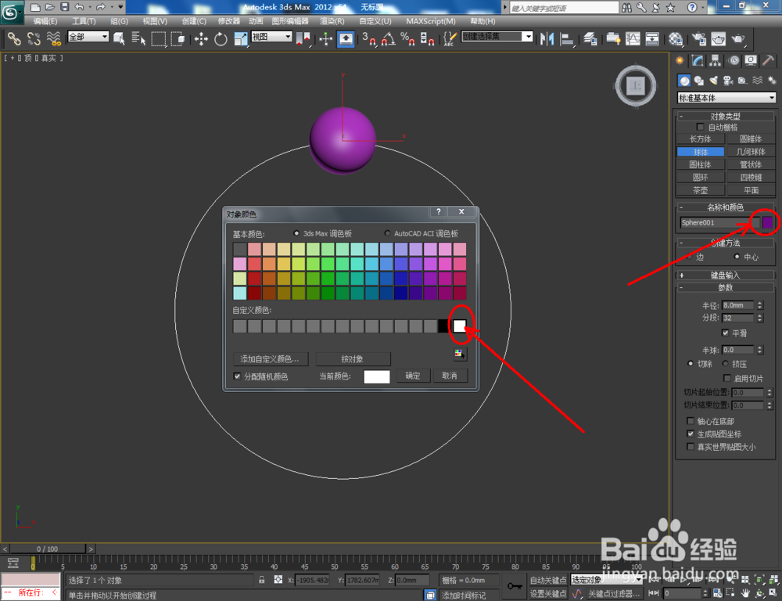Select the Cameras category icon
Screen dimensions: 782x601
tap(728, 81)
